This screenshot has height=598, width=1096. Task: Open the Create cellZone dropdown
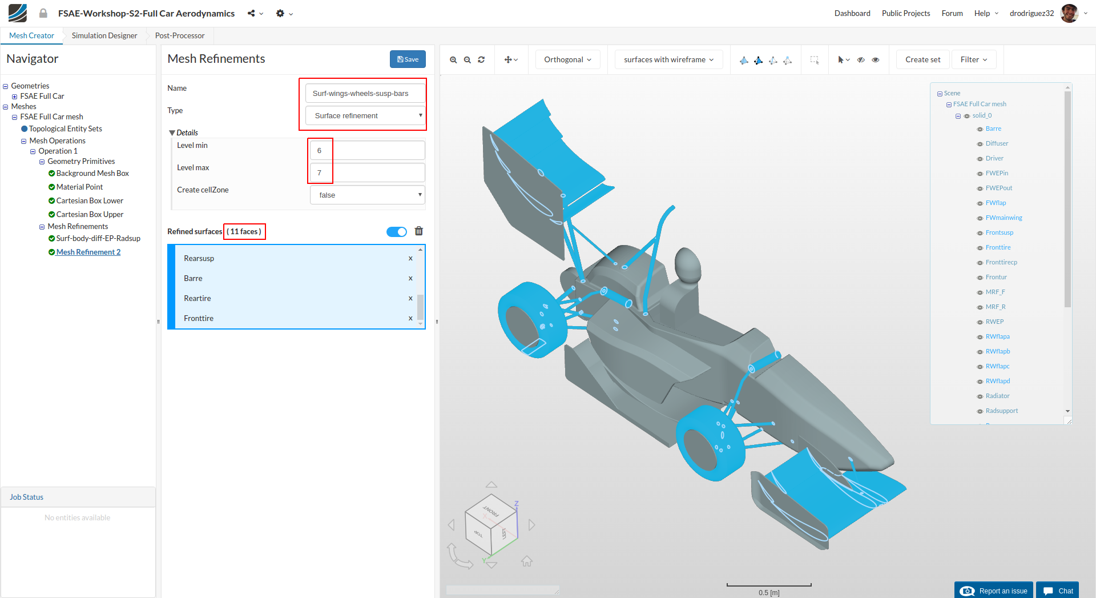[x=368, y=195]
